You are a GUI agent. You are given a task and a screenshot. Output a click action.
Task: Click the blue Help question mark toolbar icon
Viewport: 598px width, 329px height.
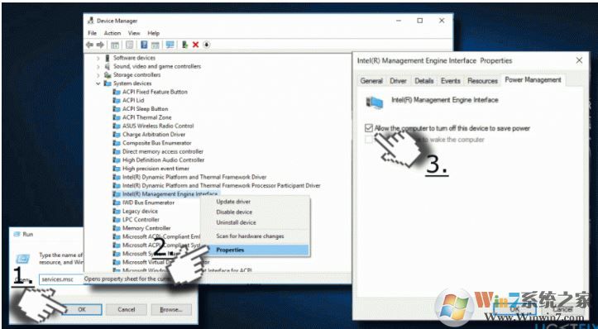(x=144, y=45)
